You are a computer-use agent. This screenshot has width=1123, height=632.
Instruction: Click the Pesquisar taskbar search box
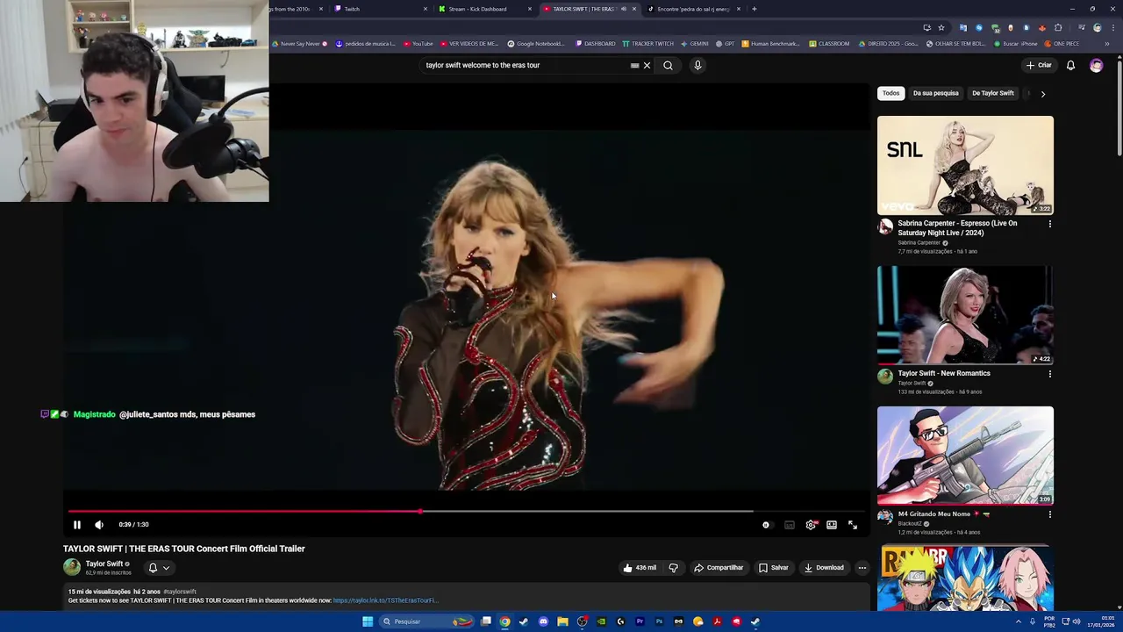pos(426,621)
